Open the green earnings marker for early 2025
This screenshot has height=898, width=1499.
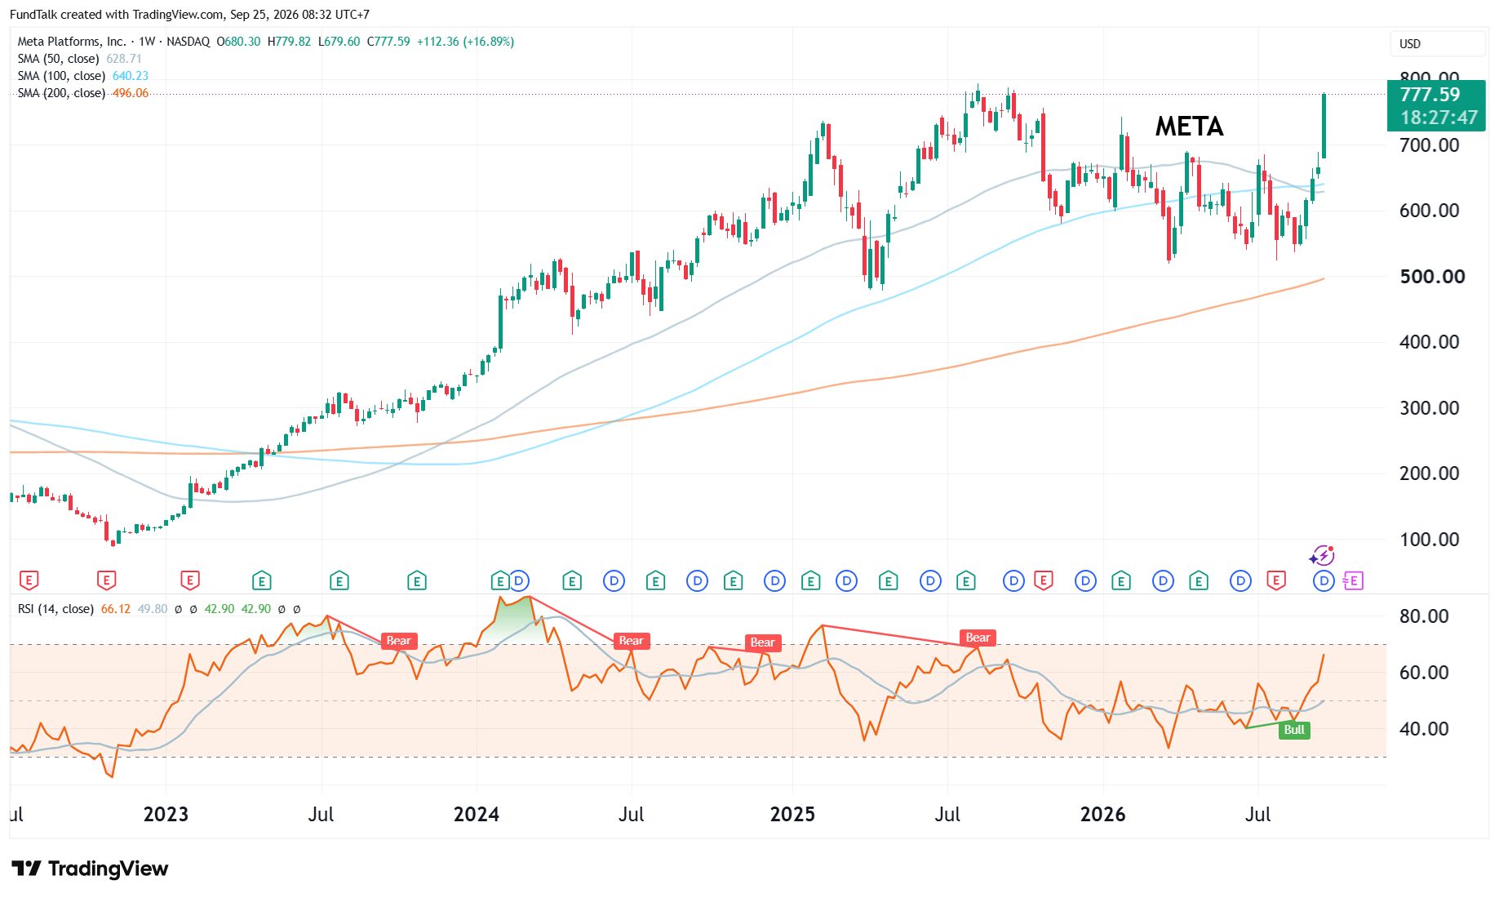810,581
